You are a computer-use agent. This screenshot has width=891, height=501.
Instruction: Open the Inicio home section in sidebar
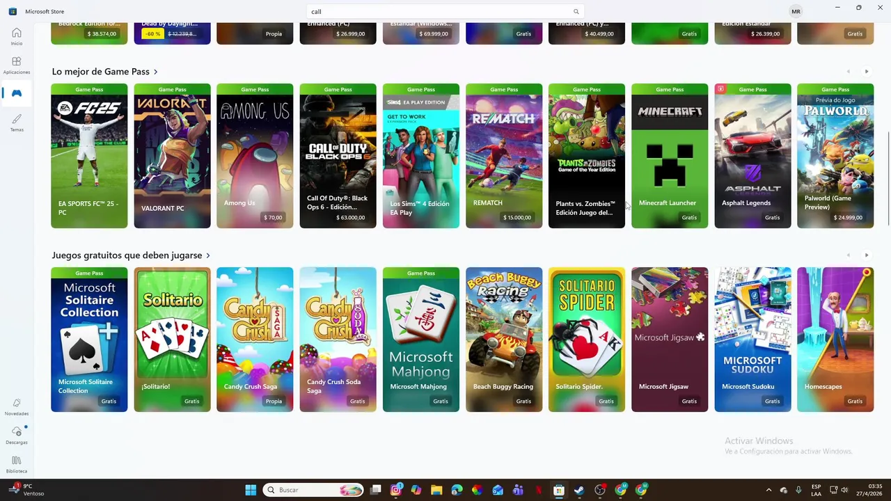pos(16,37)
